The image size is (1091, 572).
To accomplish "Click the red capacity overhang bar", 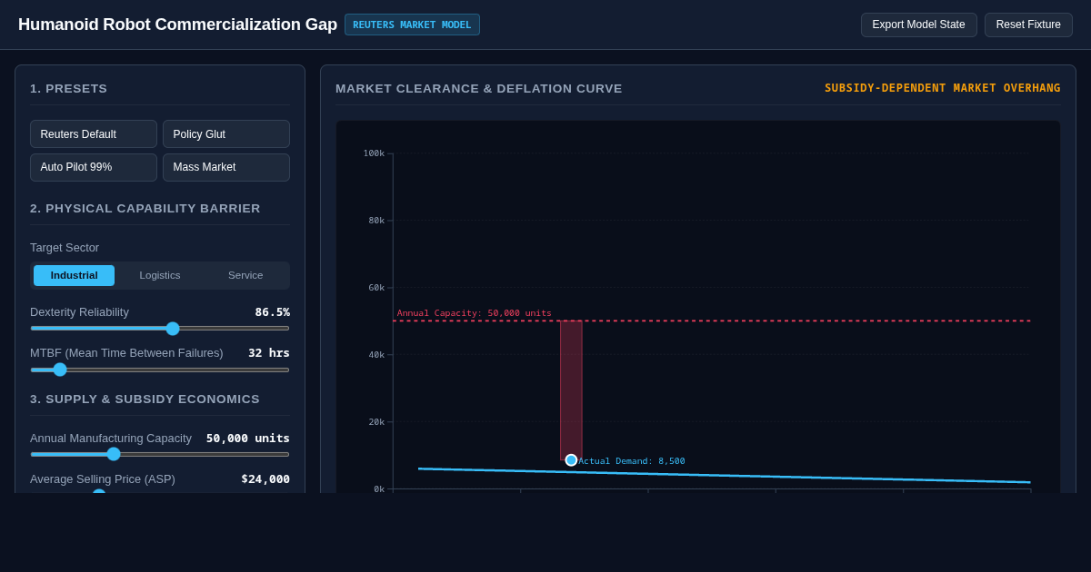I will pyautogui.click(x=571, y=390).
